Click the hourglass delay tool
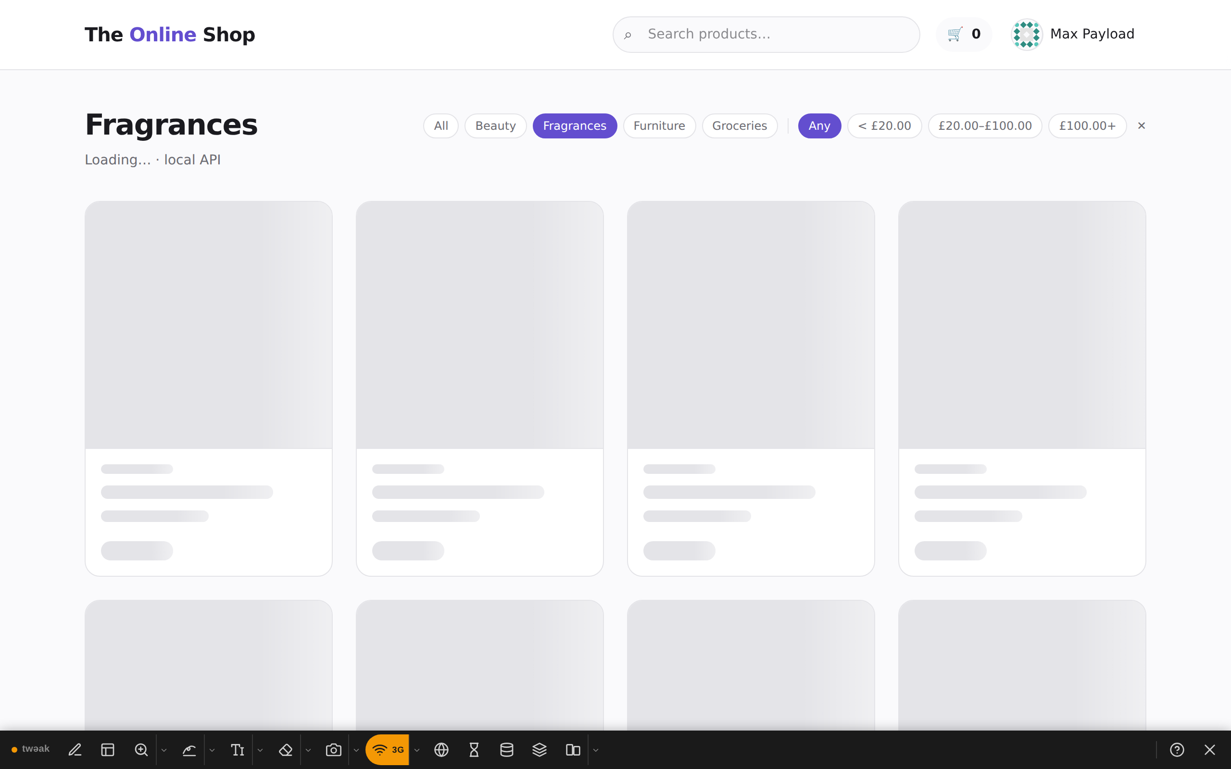1231x769 pixels. click(x=474, y=750)
